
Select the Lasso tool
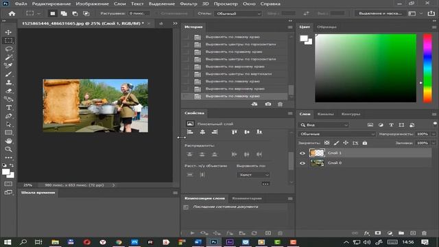(x=8, y=49)
